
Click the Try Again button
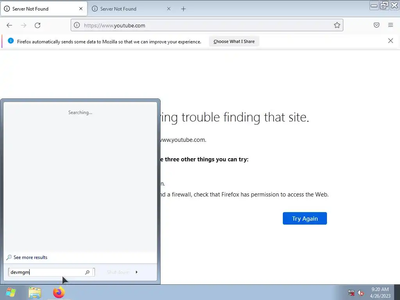305,218
